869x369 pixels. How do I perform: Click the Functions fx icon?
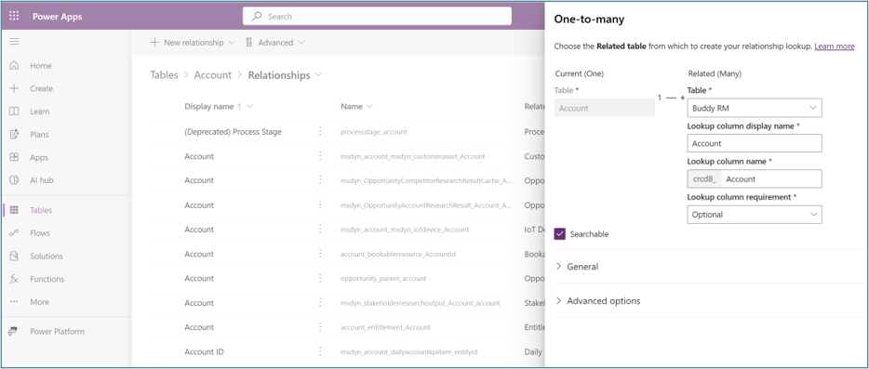(14, 279)
